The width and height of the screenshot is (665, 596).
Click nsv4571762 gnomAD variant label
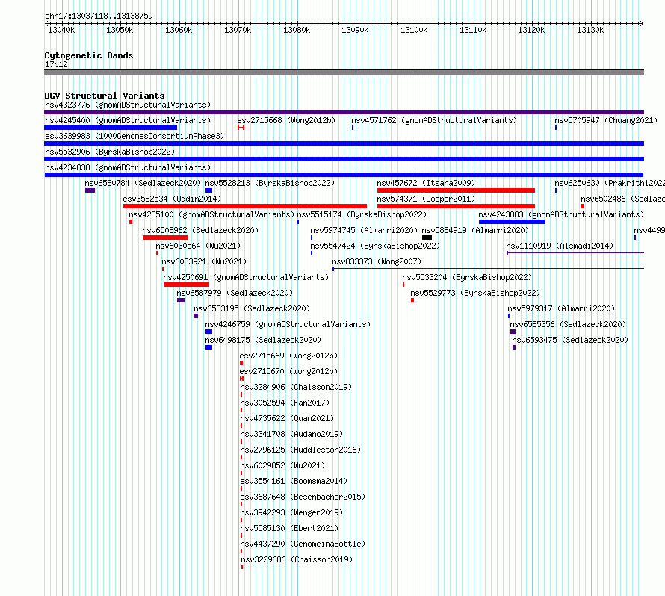(434, 120)
